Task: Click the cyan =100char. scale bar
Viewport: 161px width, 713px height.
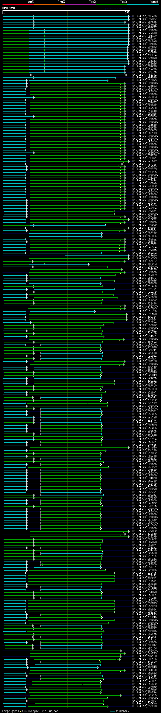Action: click(112, 711)
